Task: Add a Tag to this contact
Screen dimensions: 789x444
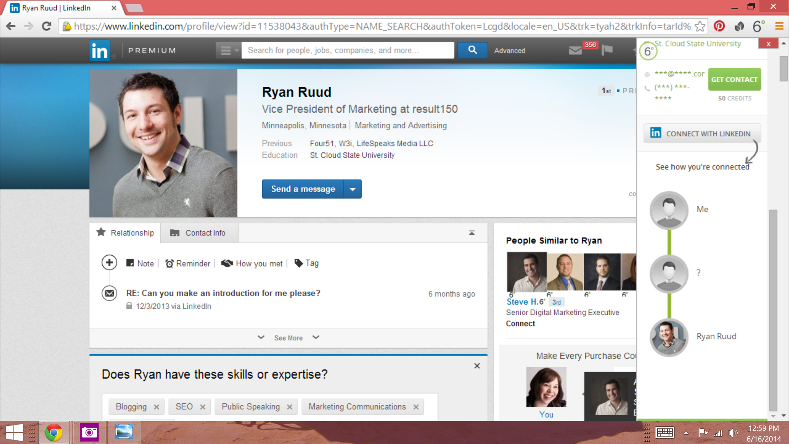Action: (307, 263)
